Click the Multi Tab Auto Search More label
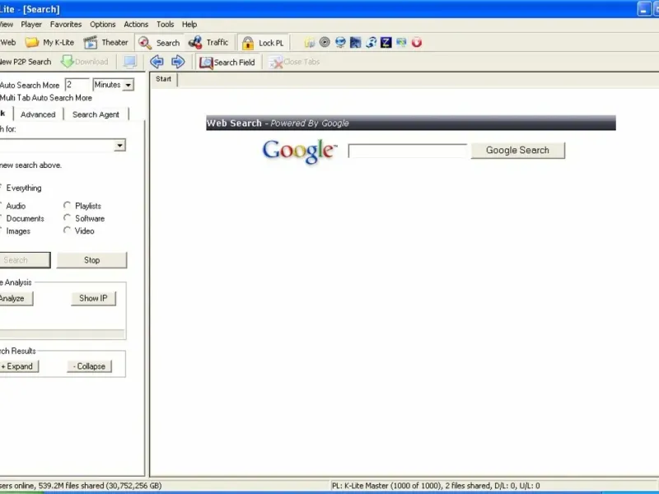659x494 pixels. [46, 97]
